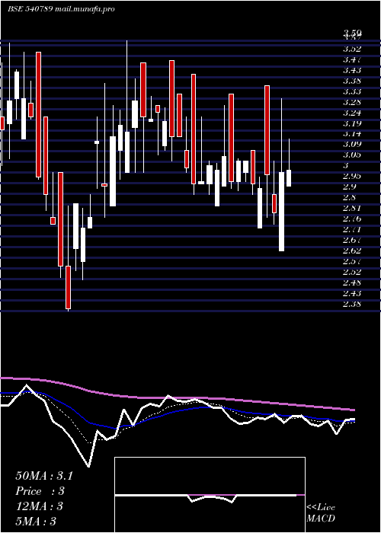Click the 2.48 price axis label
The image size is (381, 533).
[x=352, y=282]
